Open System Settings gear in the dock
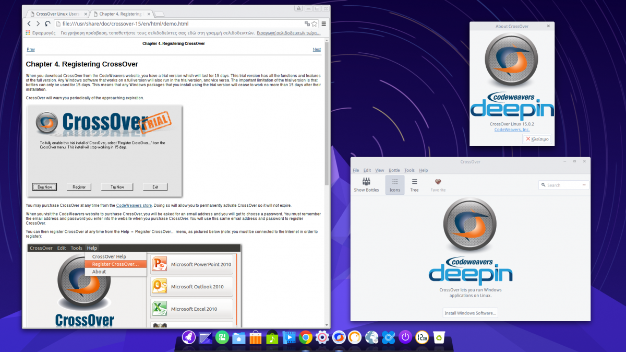The height and width of the screenshot is (352, 626). (322, 337)
